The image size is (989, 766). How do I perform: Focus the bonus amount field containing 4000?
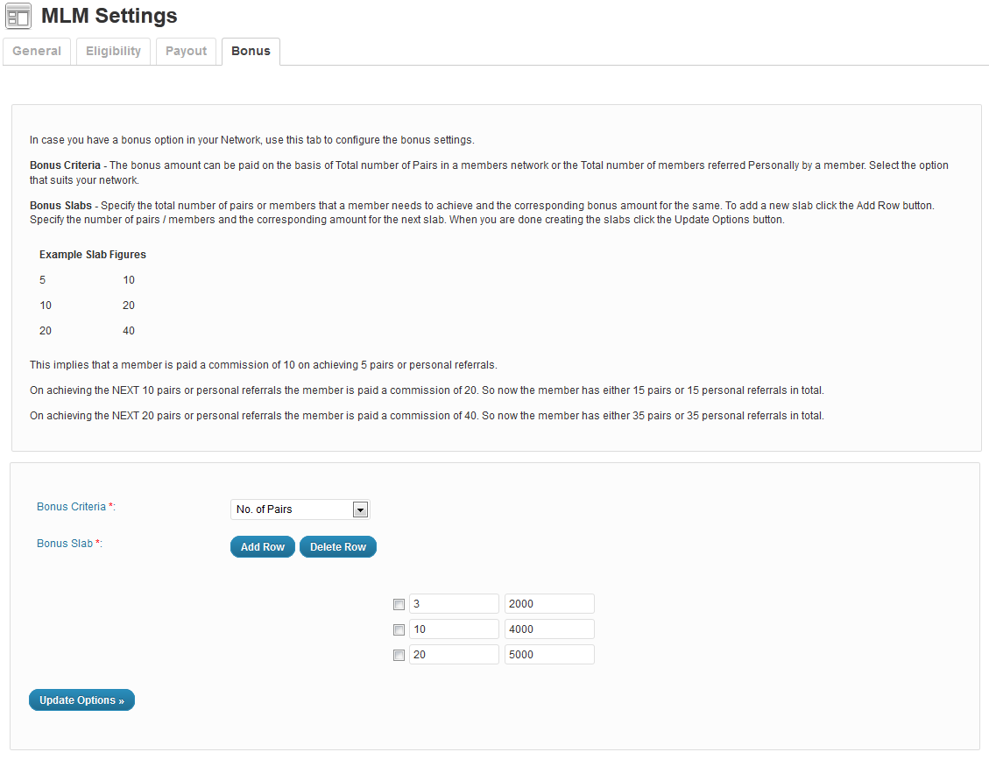(549, 629)
